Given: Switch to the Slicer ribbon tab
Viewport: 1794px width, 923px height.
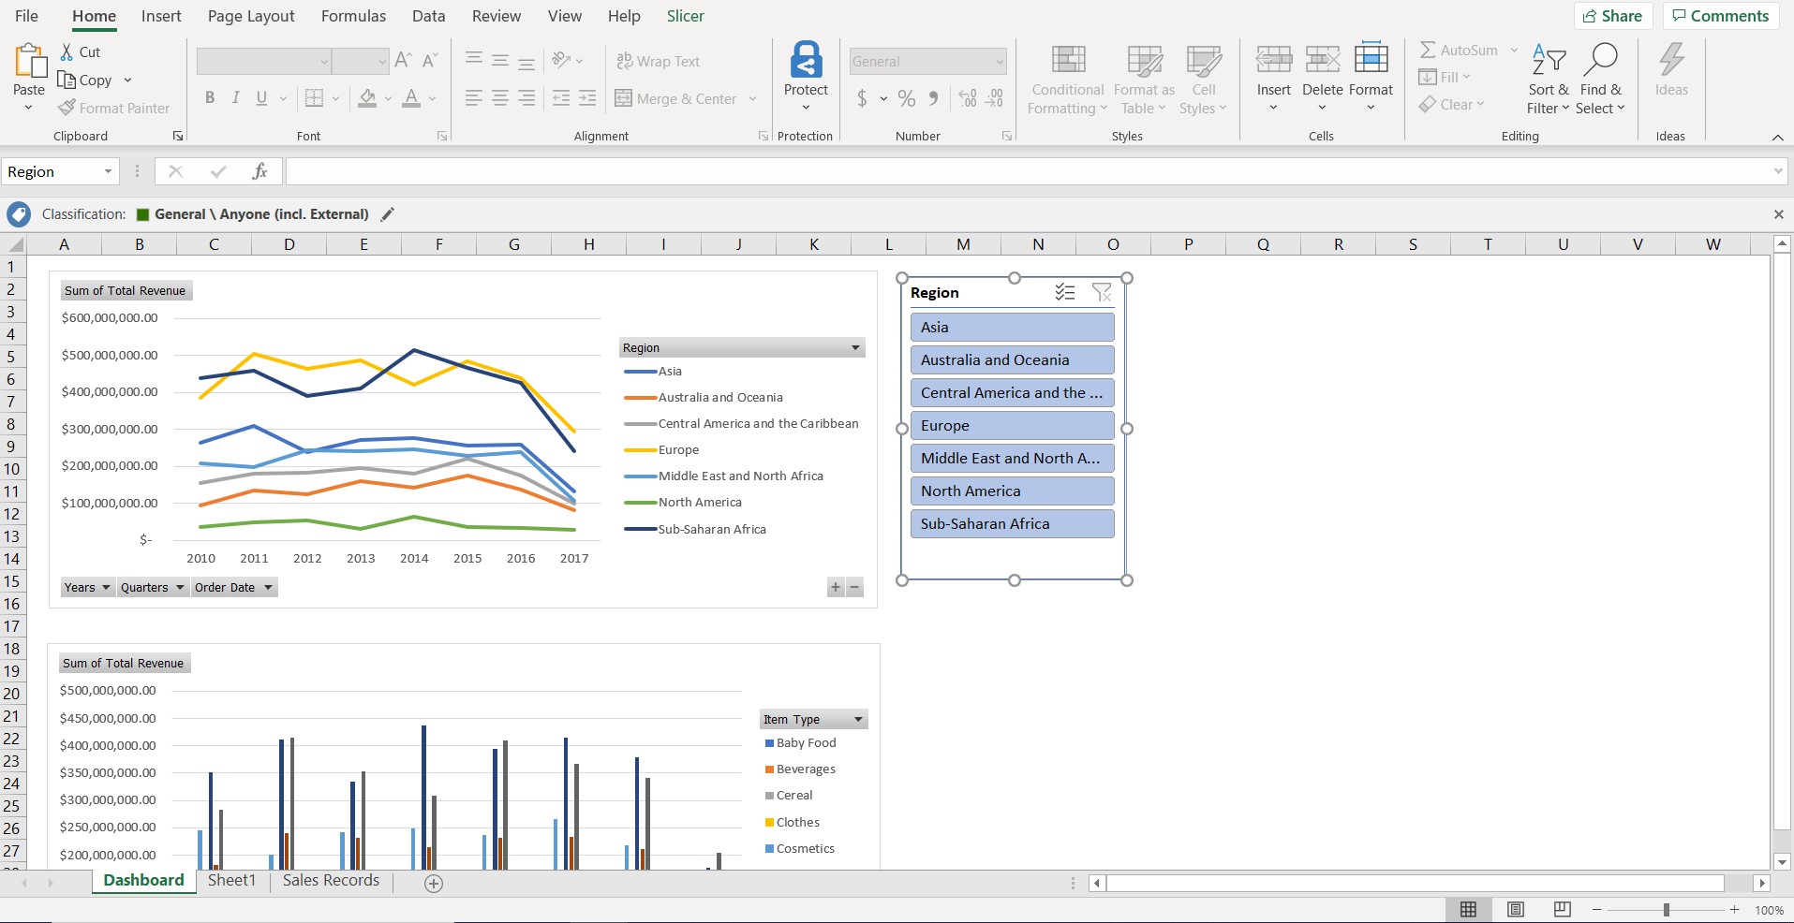Looking at the screenshot, I should [x=685, y=16].
